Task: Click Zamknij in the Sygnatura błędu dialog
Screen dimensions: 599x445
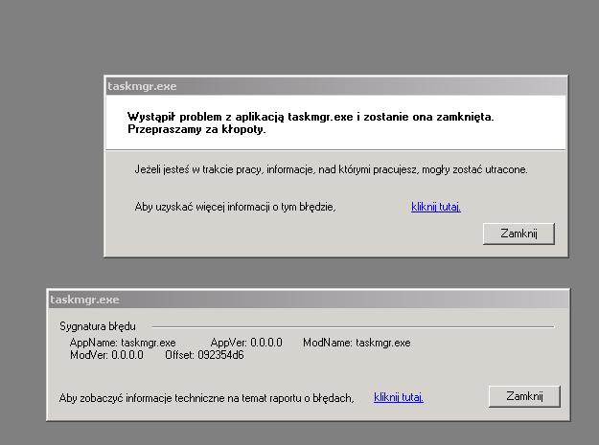Action: (x=524, y=396)
